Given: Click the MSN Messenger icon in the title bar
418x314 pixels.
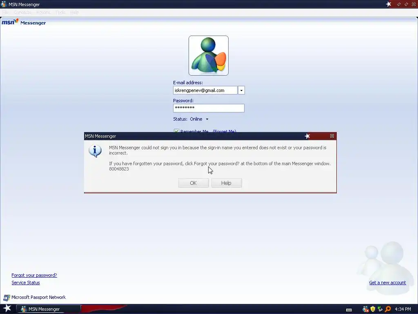Looking at the screenshot, I should click(x=4, y=4).
